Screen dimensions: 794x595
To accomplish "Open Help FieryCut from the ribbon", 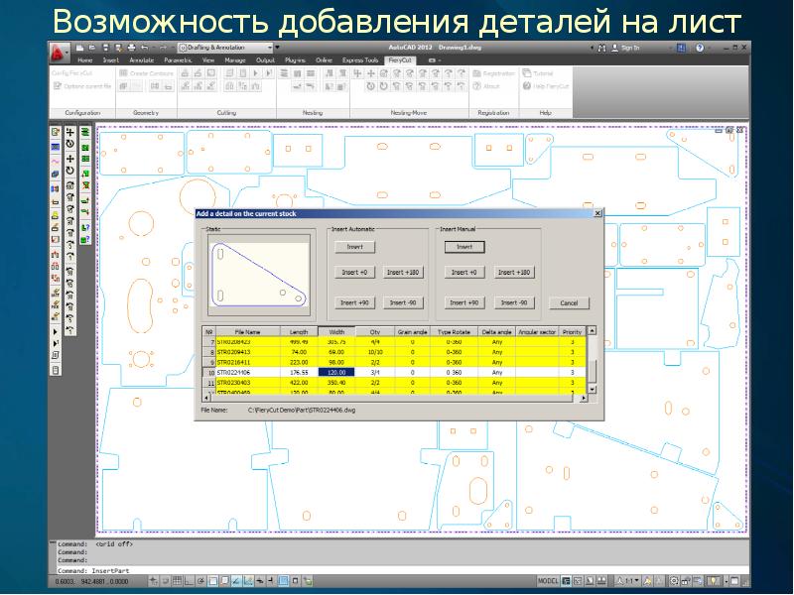I will coord(551,86).
